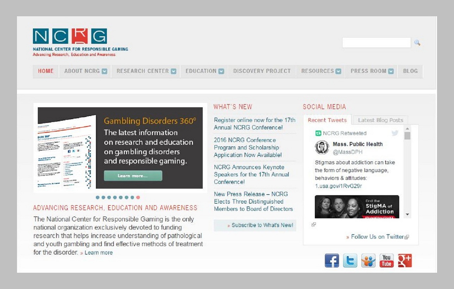Click the Twitter bird in the tweet widget
454x289 pixels.
pyautogui.click(x=395, y=133)
